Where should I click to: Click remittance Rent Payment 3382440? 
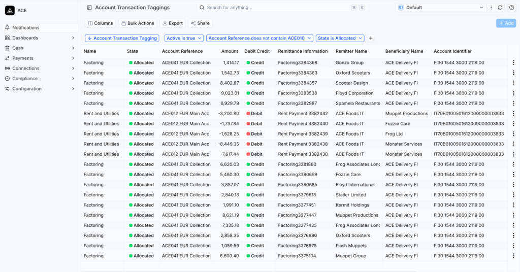click(x=303, y=124)
